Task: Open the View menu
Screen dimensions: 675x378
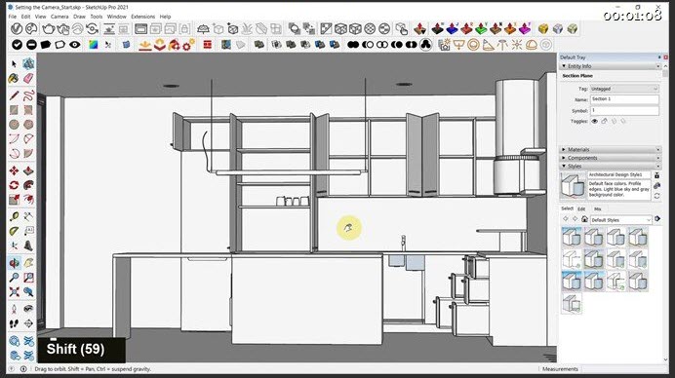Action: 40,17
